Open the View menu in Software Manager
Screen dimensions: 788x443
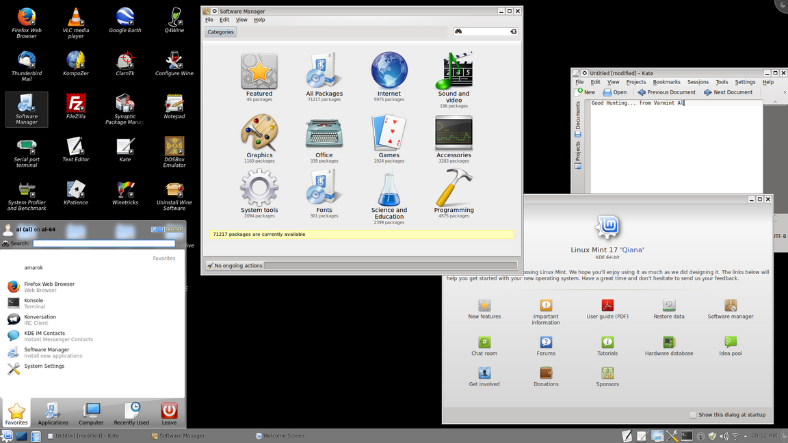pyautogui.click(x=241, y=20)
